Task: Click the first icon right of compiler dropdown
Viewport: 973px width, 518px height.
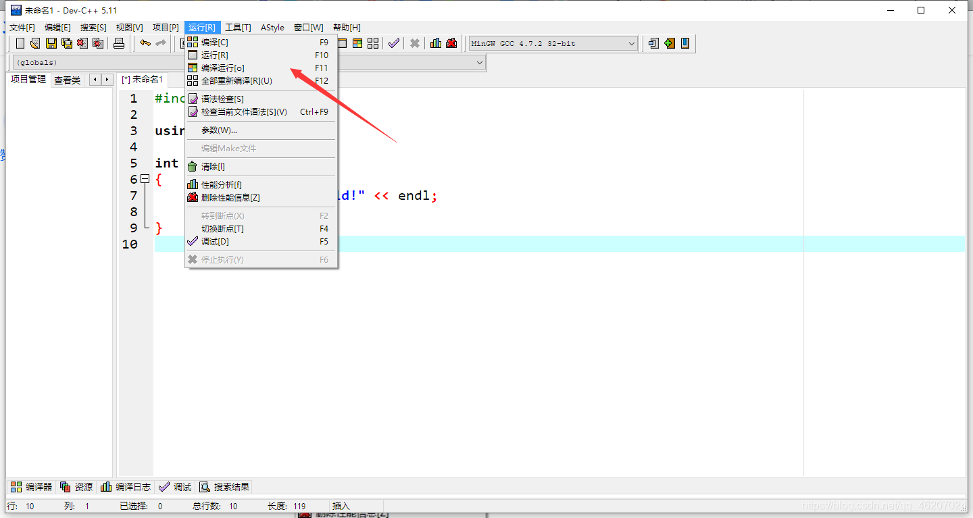Action: pyautogui.click(x=653, y=43)
